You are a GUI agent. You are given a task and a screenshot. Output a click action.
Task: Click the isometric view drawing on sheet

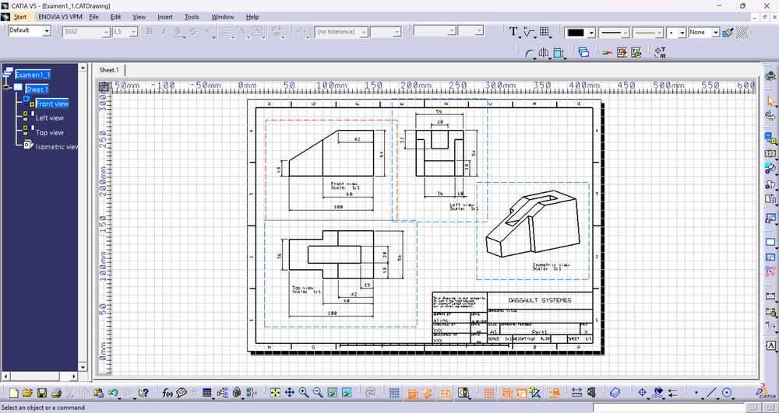tap(533, 223)
